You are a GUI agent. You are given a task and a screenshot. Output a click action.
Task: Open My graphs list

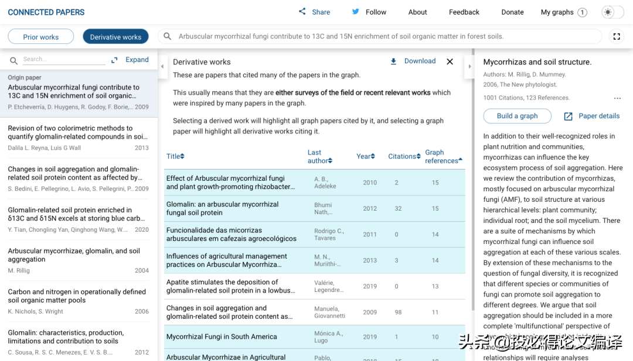pyautogui.click(x=557, y=12)
